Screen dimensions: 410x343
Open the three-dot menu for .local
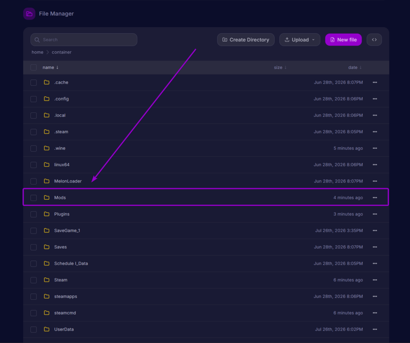[375, 115]
